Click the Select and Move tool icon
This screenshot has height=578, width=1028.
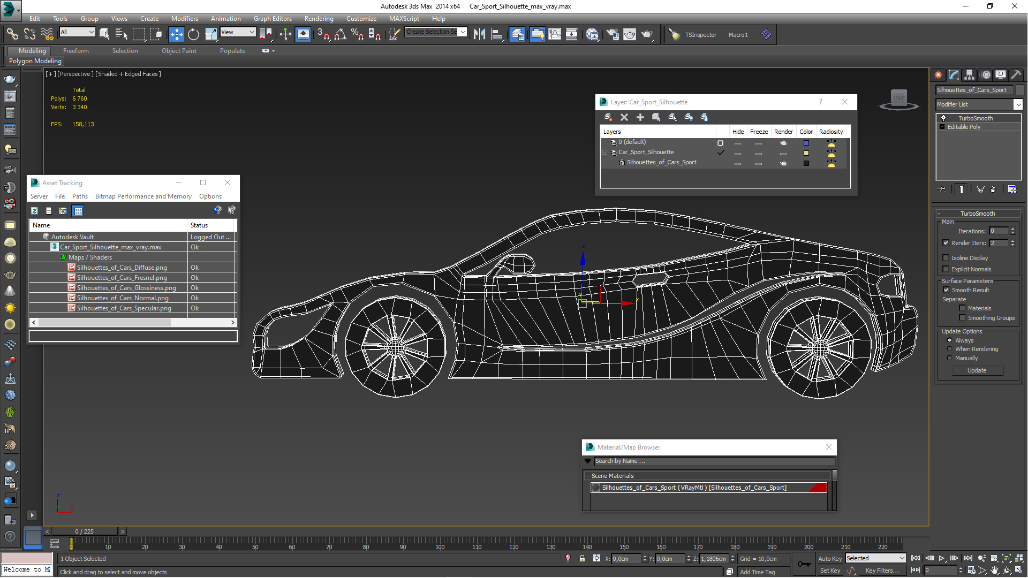point(176,35)
